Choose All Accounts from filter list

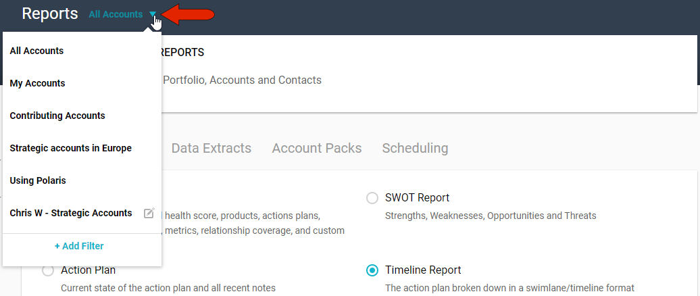(x=36, y=51)
